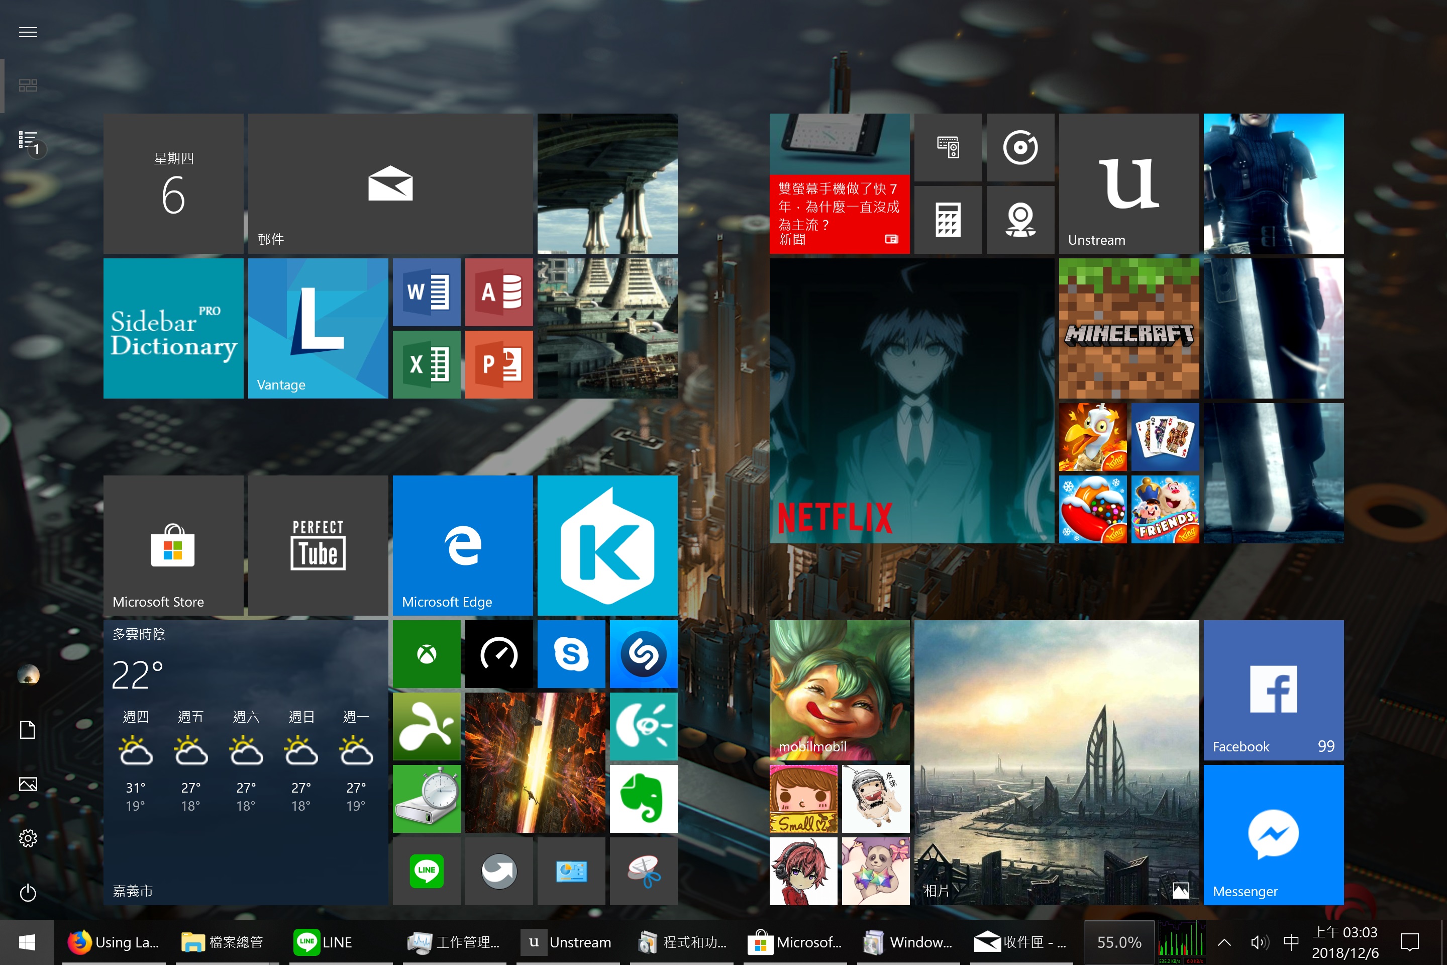Screen dimensions: 1447x965
Task: Open Documents from Start sidebar
Action: pyautogui.click(x=28, y=730)
